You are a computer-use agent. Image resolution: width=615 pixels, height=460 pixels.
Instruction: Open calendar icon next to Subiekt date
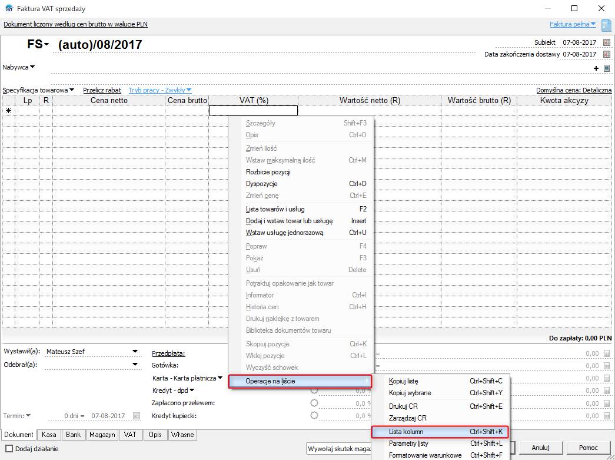[607, 42]
